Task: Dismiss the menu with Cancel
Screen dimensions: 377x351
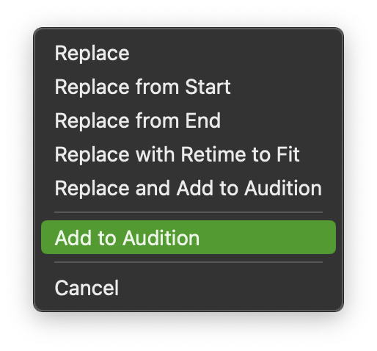Action: coord(188,288)
